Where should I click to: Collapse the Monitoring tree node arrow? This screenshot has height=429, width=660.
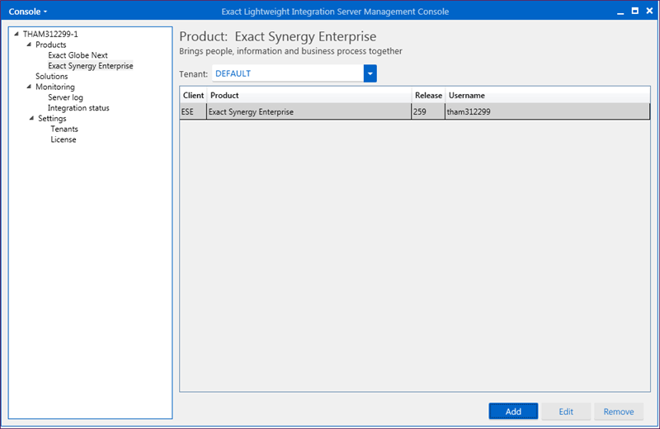[x=29, y=87]
